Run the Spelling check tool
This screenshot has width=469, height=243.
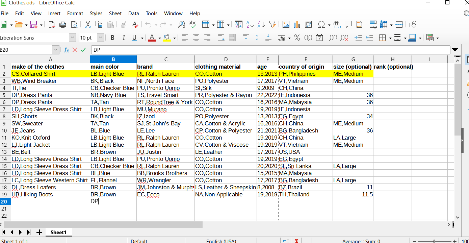coord(192,24)
